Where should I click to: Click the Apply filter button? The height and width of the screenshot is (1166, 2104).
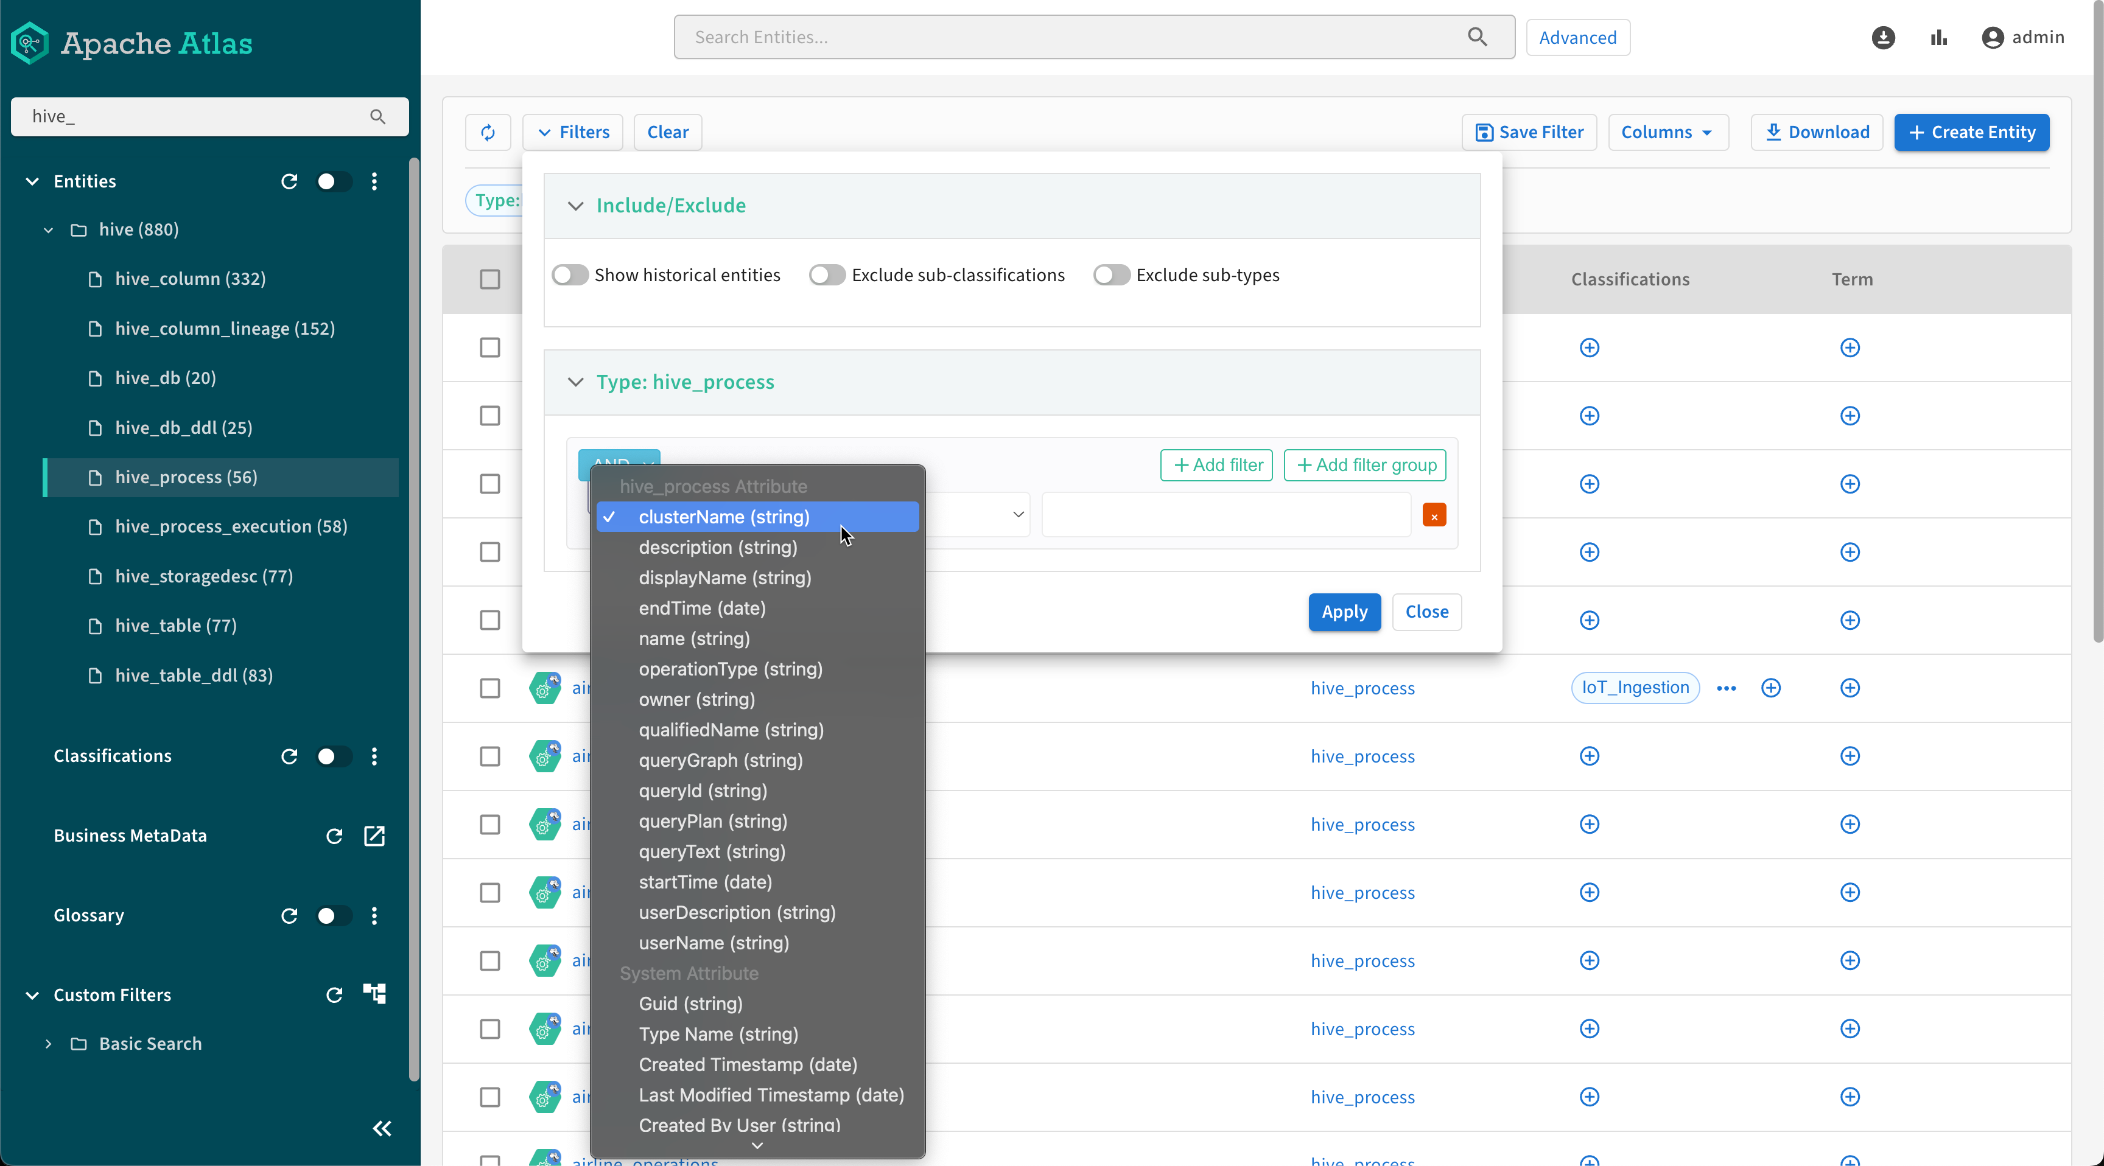click(x=1344, y=612)
